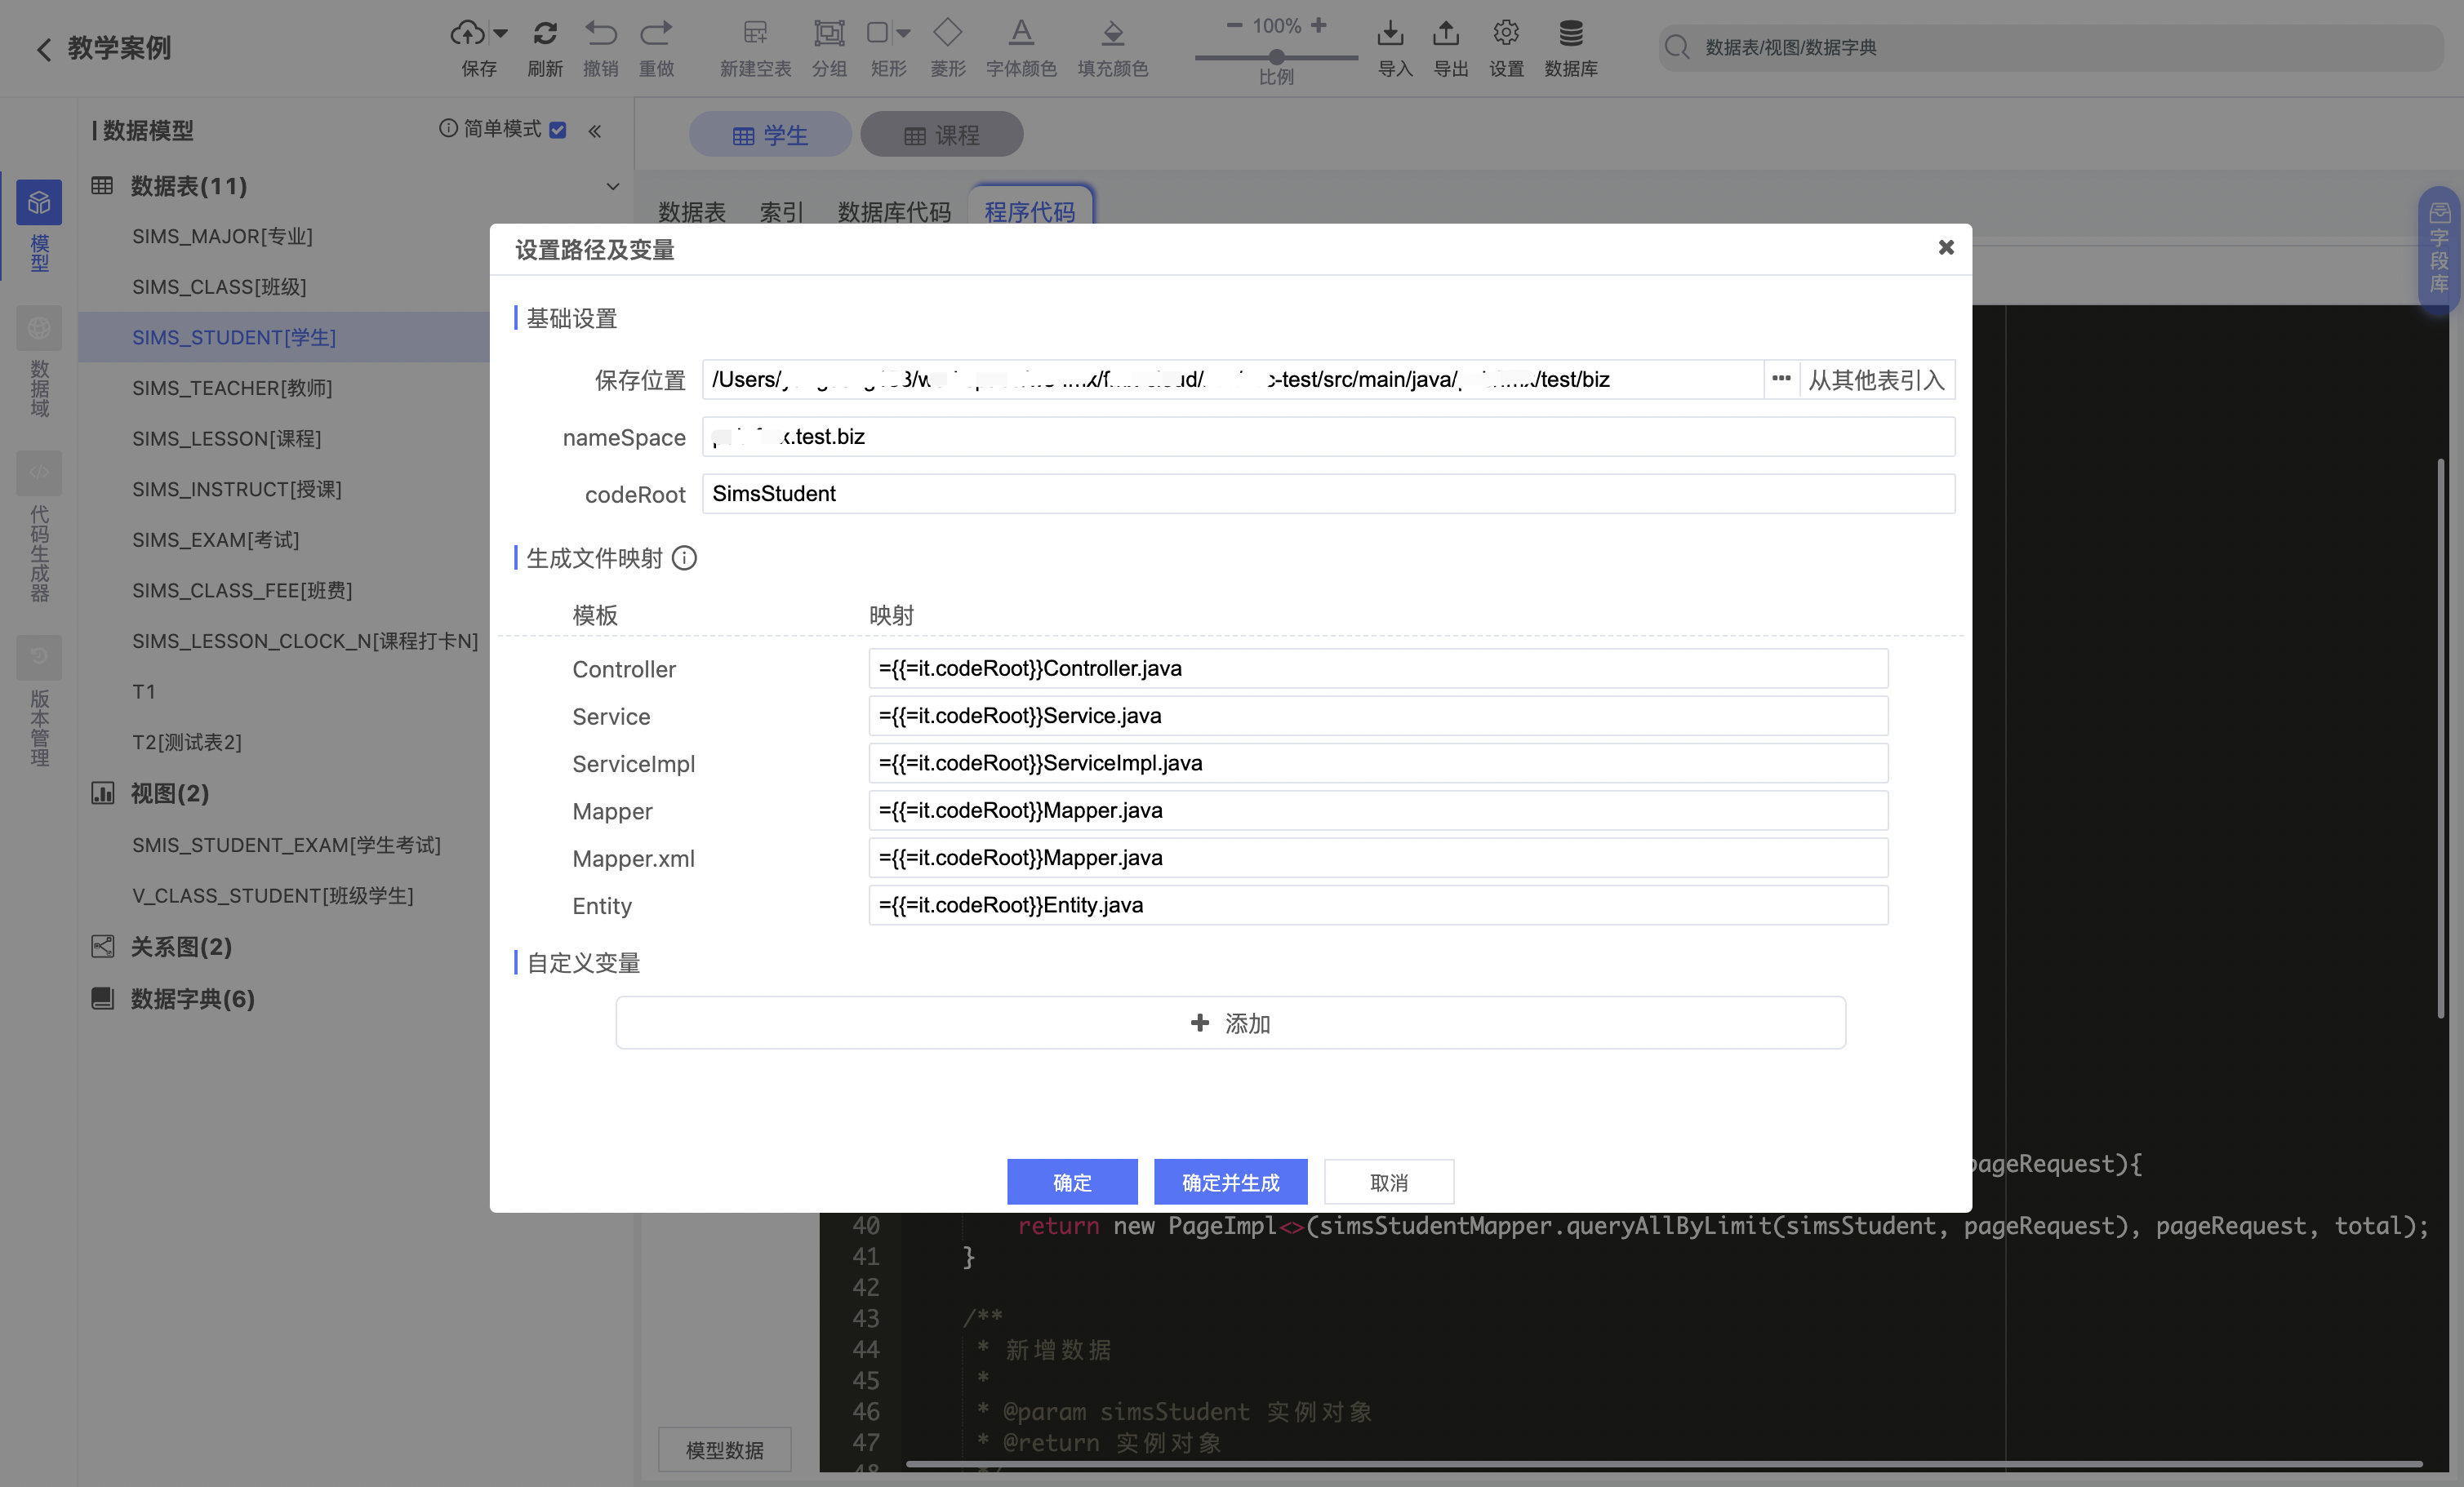Click the 添加 custom variable button

1230,1023
